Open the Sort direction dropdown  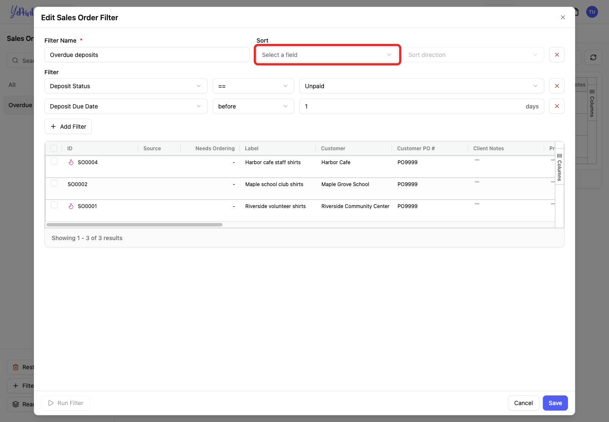coord(473,55)
